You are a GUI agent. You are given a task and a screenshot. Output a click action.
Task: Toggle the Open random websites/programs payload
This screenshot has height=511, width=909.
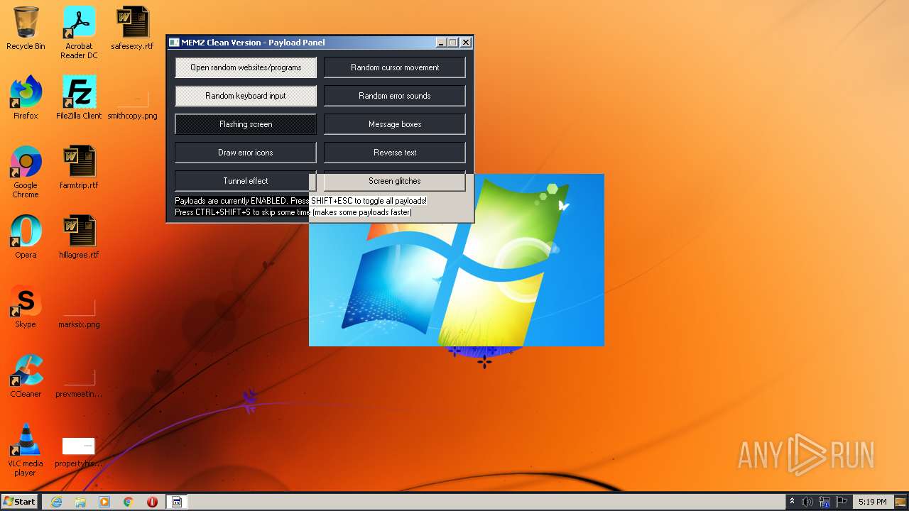coord(246,67)
